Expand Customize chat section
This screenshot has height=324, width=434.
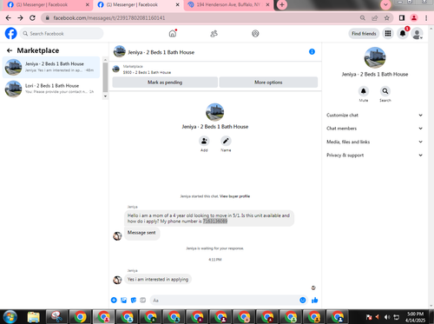click(x=375, y=116)
